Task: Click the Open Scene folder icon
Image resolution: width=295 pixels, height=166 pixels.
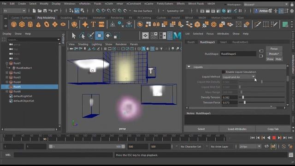Action: pos(40,11)
